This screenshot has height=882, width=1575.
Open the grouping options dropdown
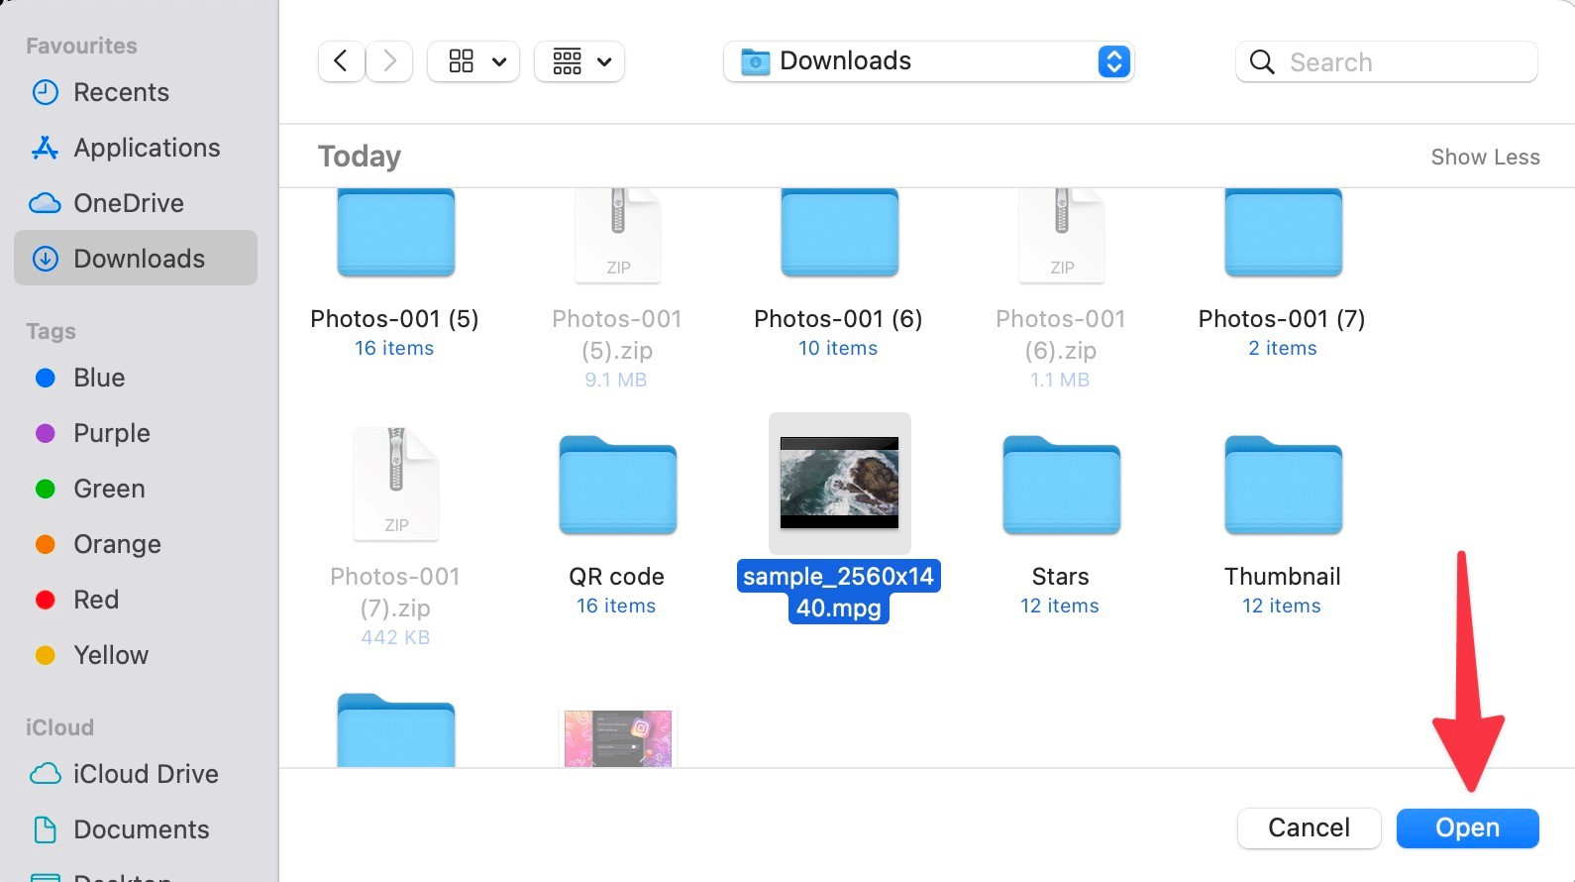[579, 61]
